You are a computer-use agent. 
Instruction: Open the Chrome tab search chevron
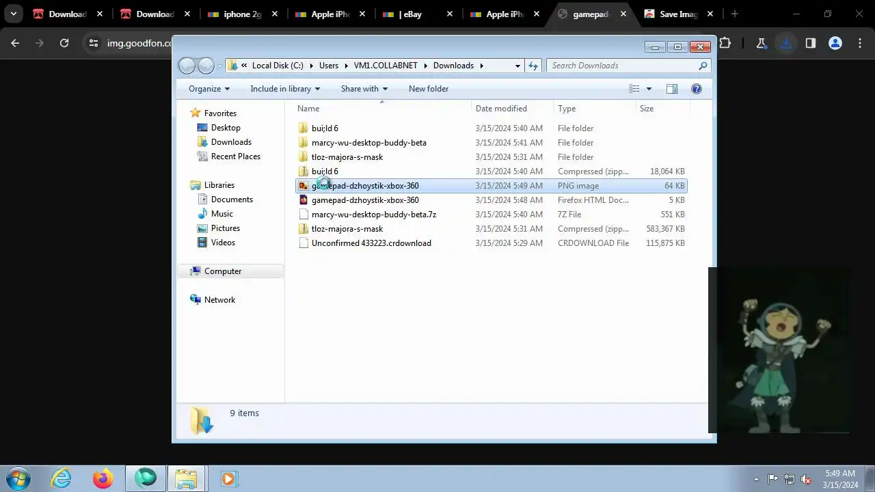pyautogui.click(x=13, y=14)
